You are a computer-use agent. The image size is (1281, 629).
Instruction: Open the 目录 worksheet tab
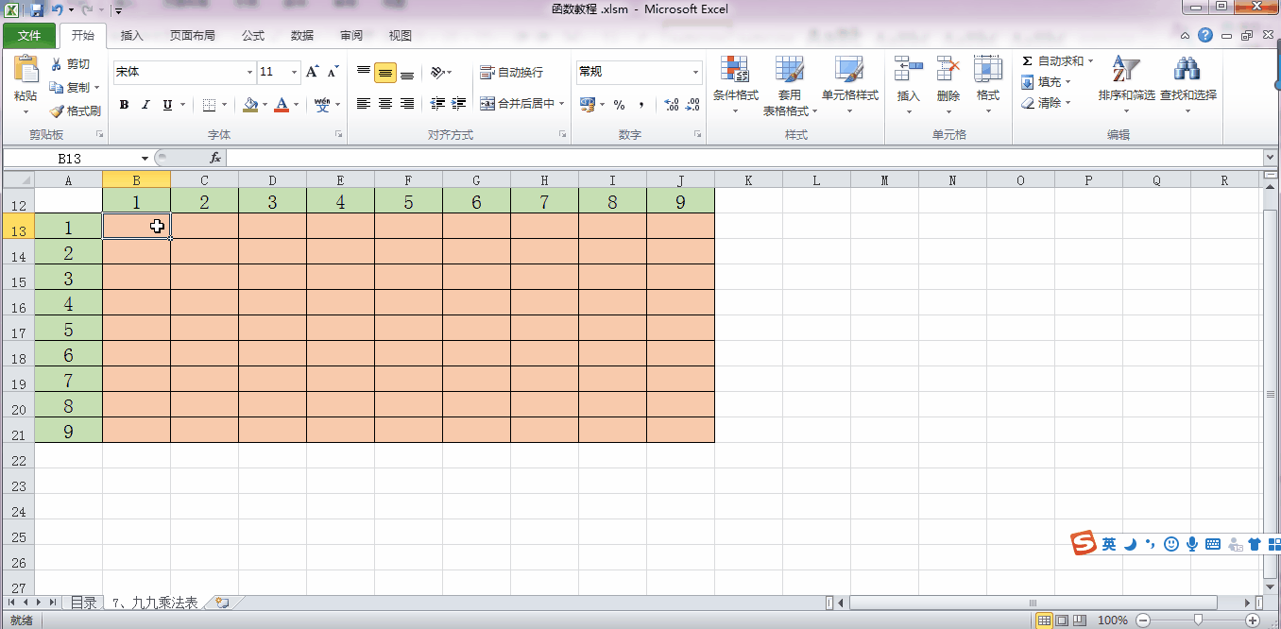pos(83,603)
